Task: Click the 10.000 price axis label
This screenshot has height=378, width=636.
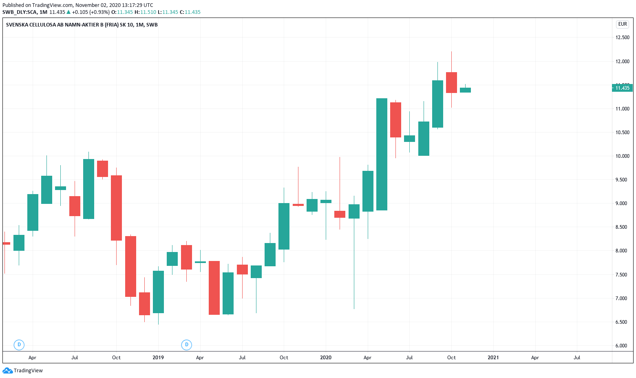Action: (x=622, y=156)
